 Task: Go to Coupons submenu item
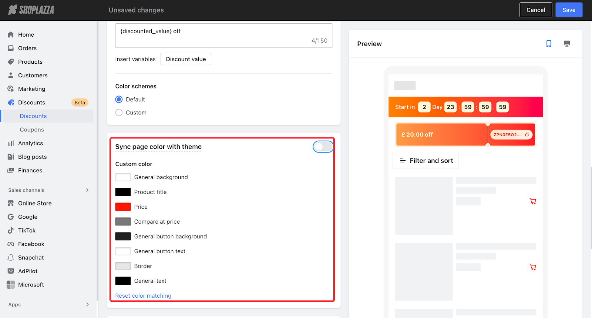pos(32,130)
